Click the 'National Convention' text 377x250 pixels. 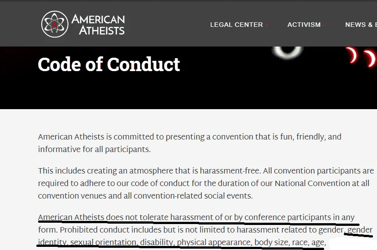point(312,183)
